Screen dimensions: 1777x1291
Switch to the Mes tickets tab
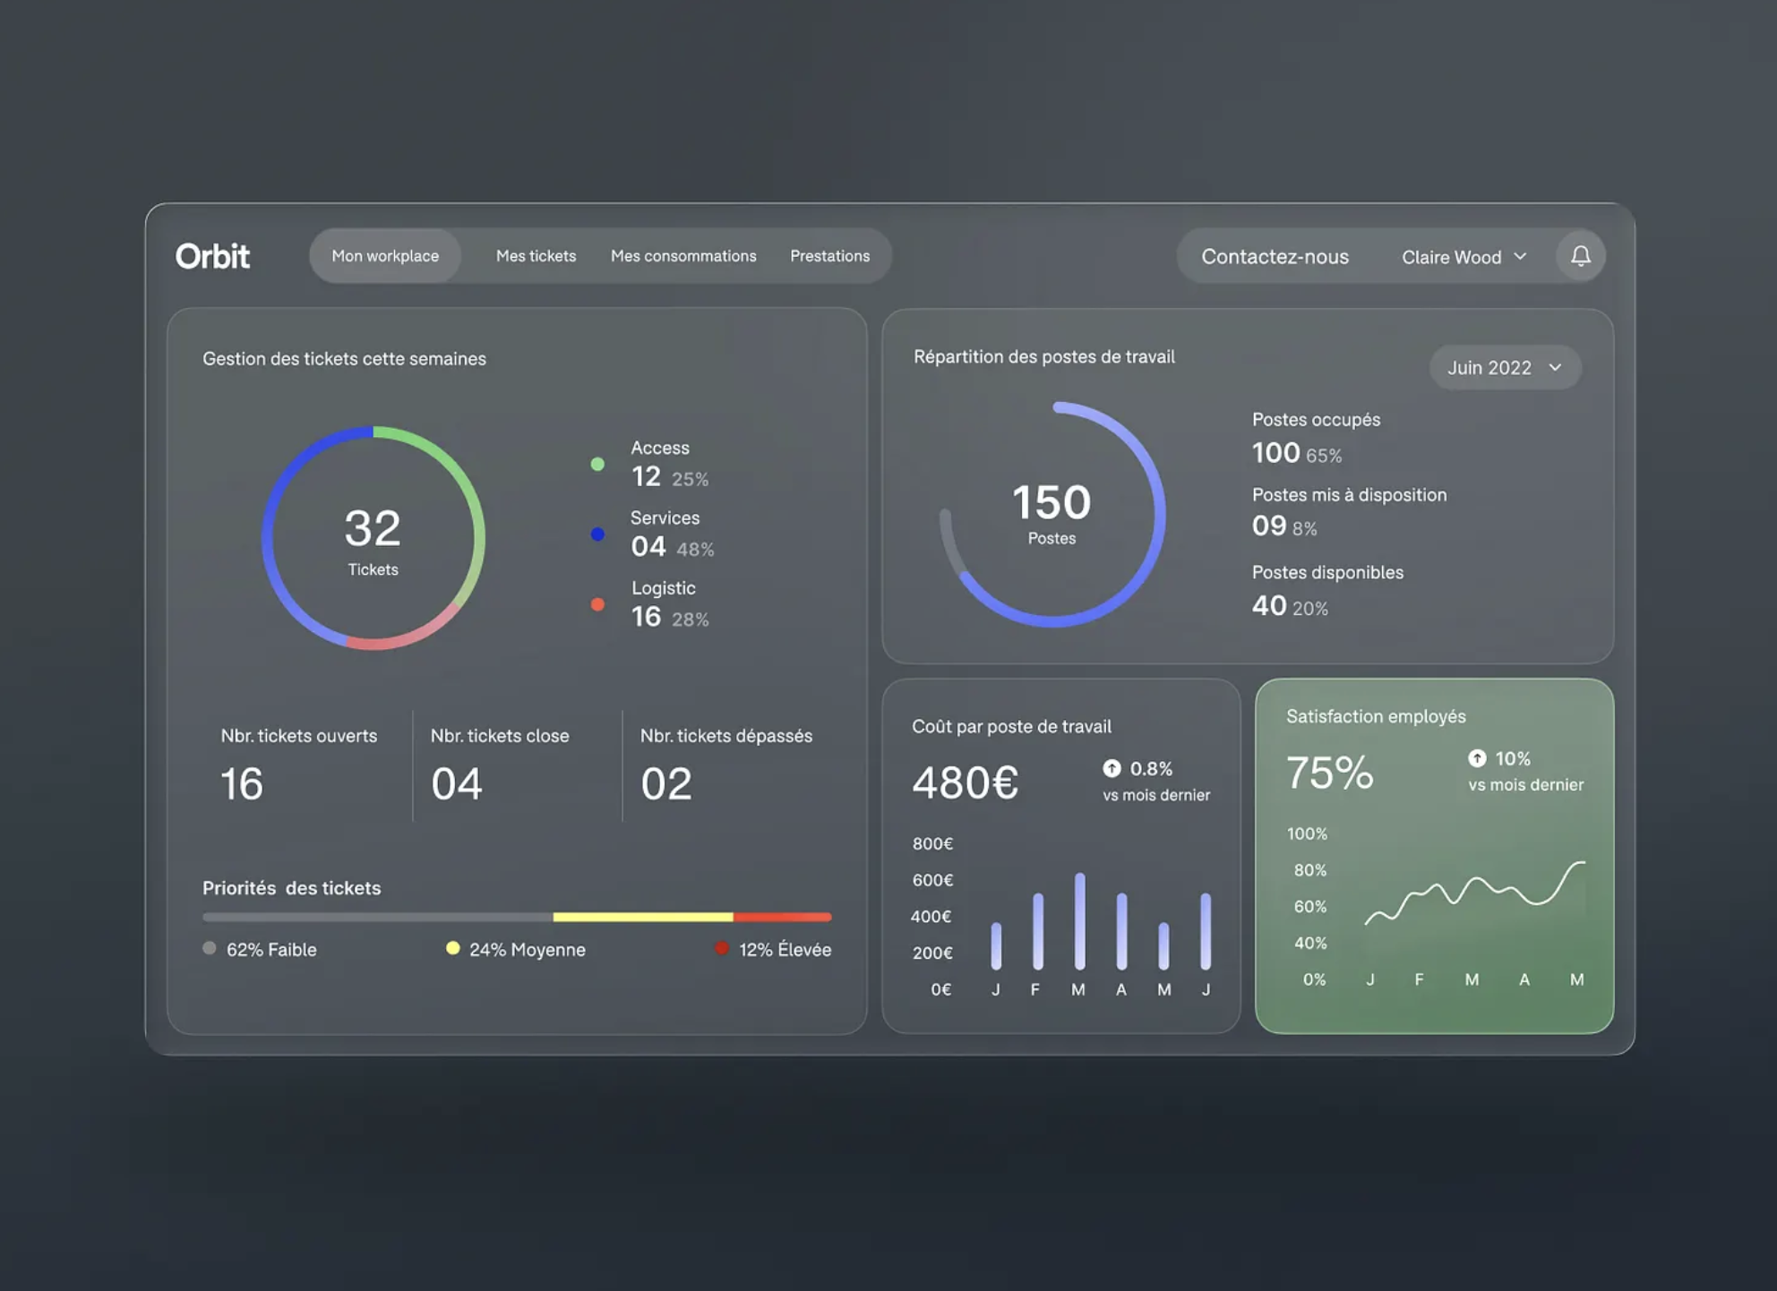(x=536, y=256)
